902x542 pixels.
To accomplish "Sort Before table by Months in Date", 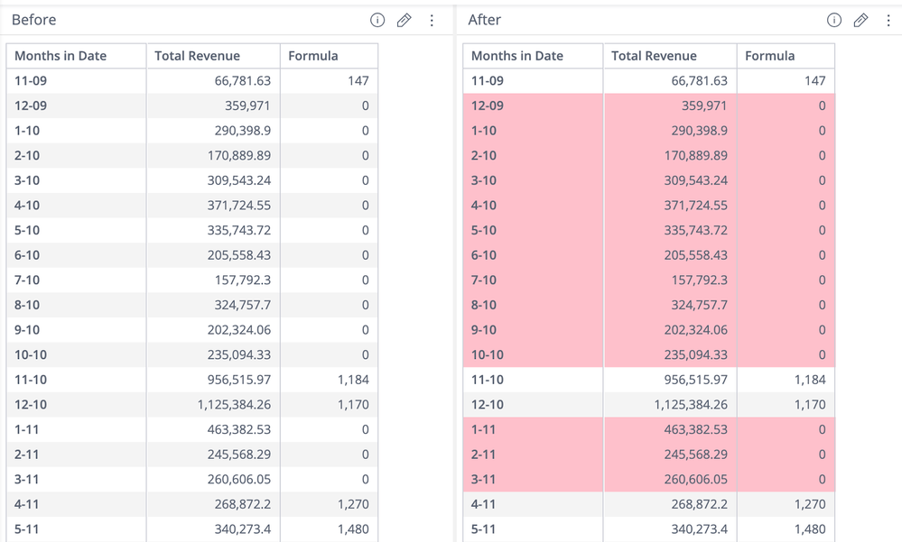I will (60, 56).
